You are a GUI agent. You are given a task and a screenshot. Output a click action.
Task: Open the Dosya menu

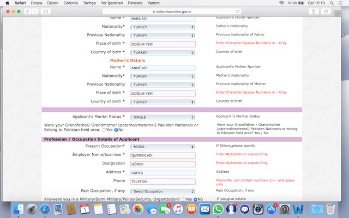(x=37, y=3)
